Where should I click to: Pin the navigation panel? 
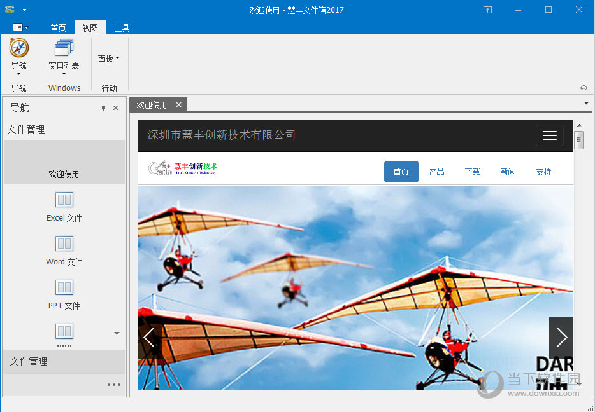[x=103, y=108]
